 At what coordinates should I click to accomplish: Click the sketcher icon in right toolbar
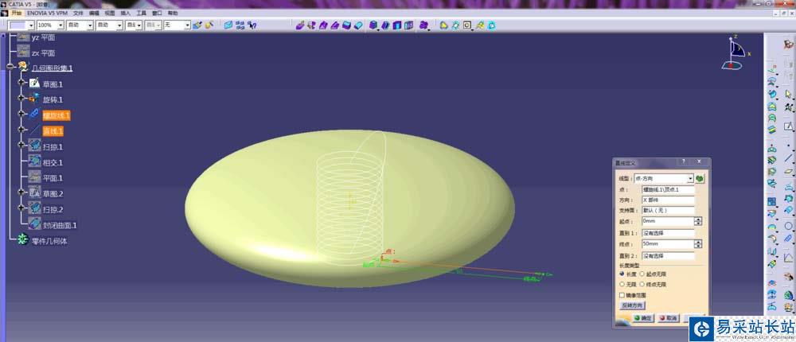(788, 126)
